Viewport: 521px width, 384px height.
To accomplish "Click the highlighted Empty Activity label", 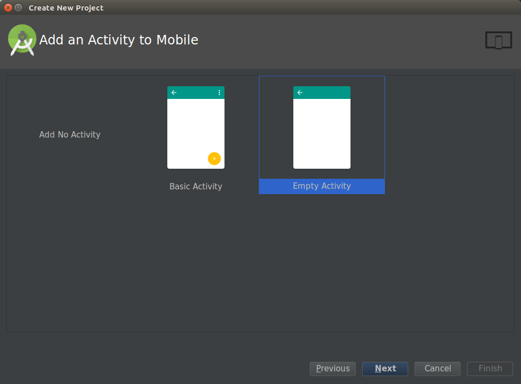I will 321,186.
